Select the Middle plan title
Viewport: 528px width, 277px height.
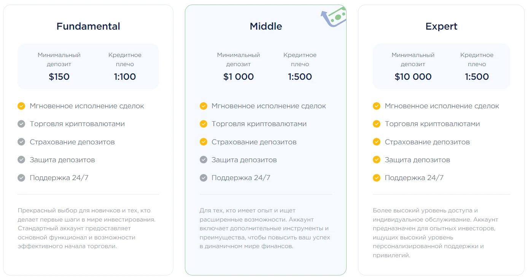[266, 26]
